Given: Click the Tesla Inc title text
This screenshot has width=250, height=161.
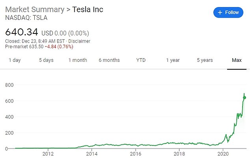Looking at the screenshot, I should pyautogui.click(x=88, y=9).
